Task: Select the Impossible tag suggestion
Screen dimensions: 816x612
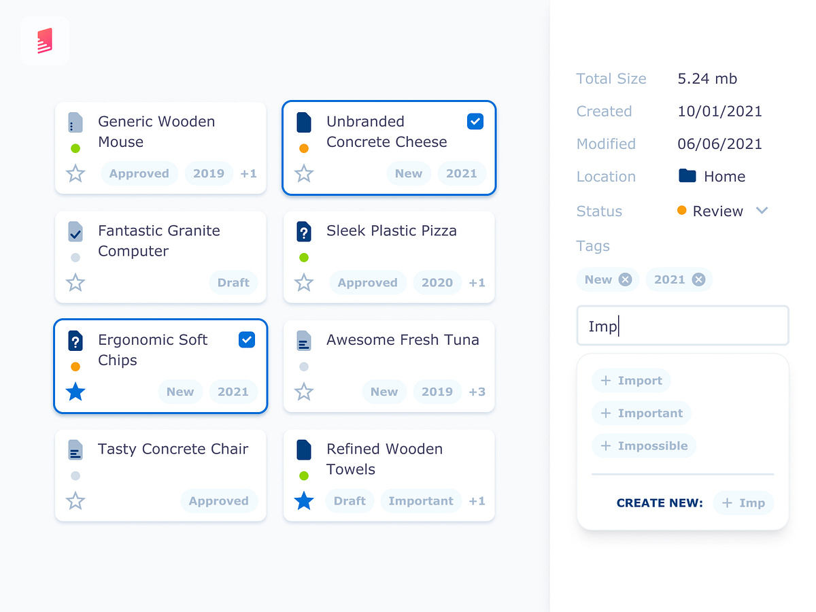Action: click(x=643, y=445)
